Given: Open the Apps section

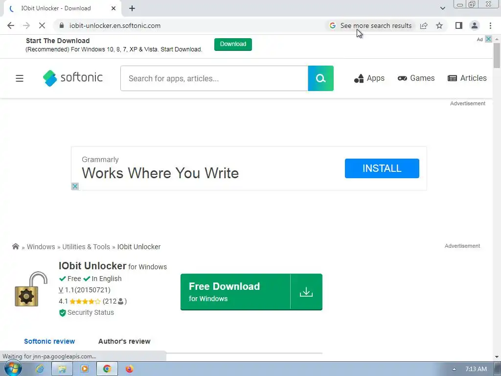Looking at the screenshot, I should pos(369,78).
